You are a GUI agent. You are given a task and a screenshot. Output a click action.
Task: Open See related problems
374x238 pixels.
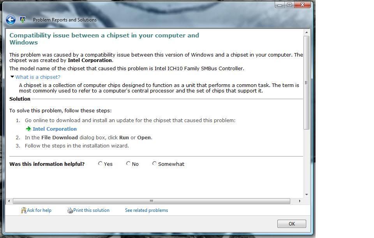(x=146, y=210)
